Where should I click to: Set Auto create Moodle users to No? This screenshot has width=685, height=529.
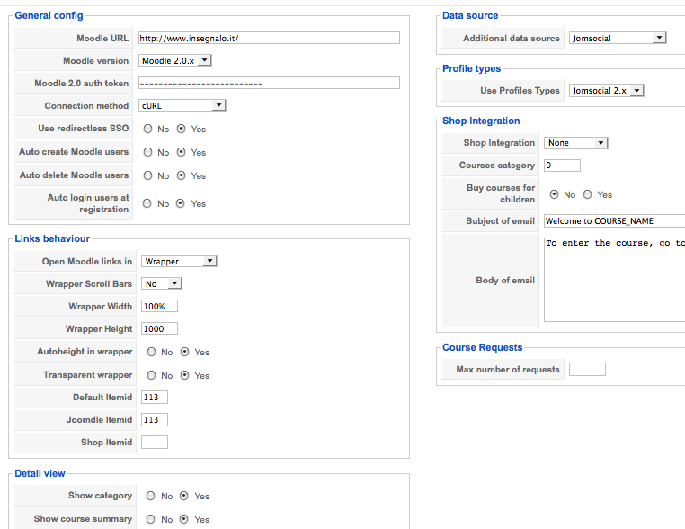(x=147, y=152)
